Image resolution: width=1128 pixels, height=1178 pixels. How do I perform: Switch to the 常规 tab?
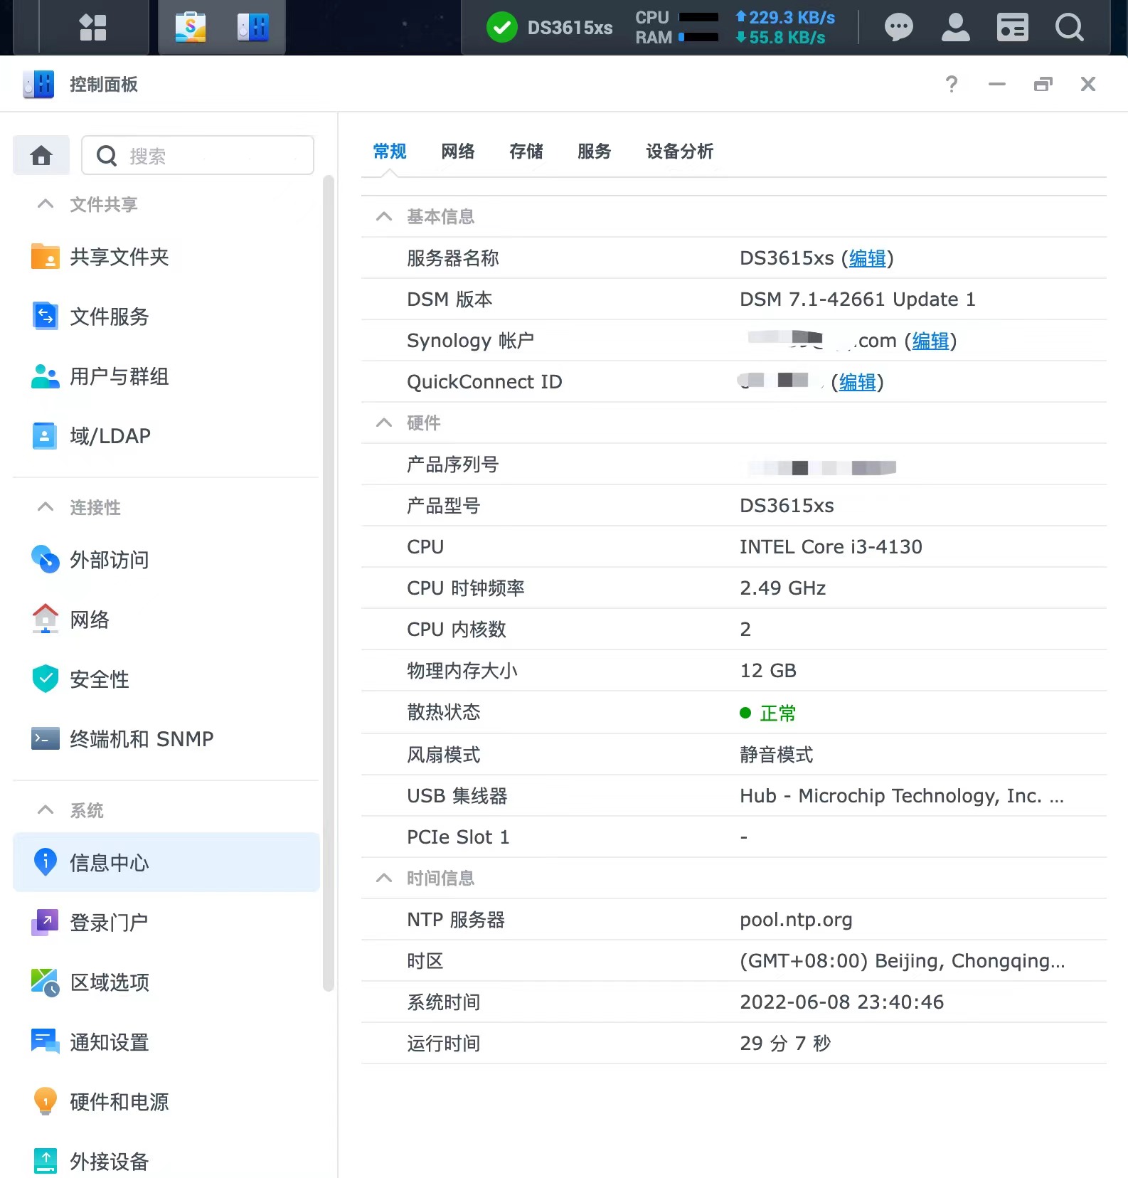(390, 152)
